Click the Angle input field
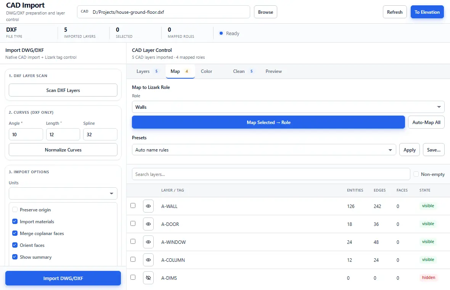 26,134
